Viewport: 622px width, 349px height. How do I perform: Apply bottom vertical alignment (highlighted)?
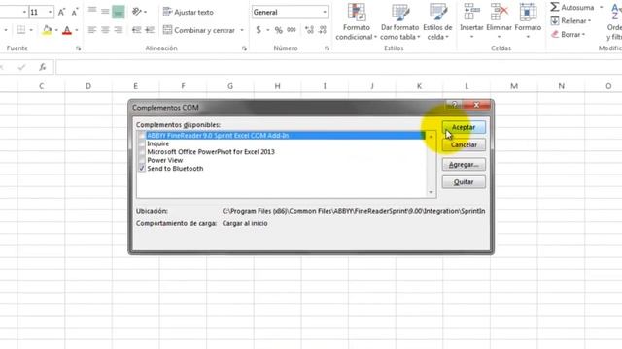point(119,13)
